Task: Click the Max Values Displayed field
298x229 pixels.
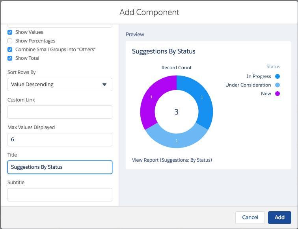Action: tap(60, 139)
